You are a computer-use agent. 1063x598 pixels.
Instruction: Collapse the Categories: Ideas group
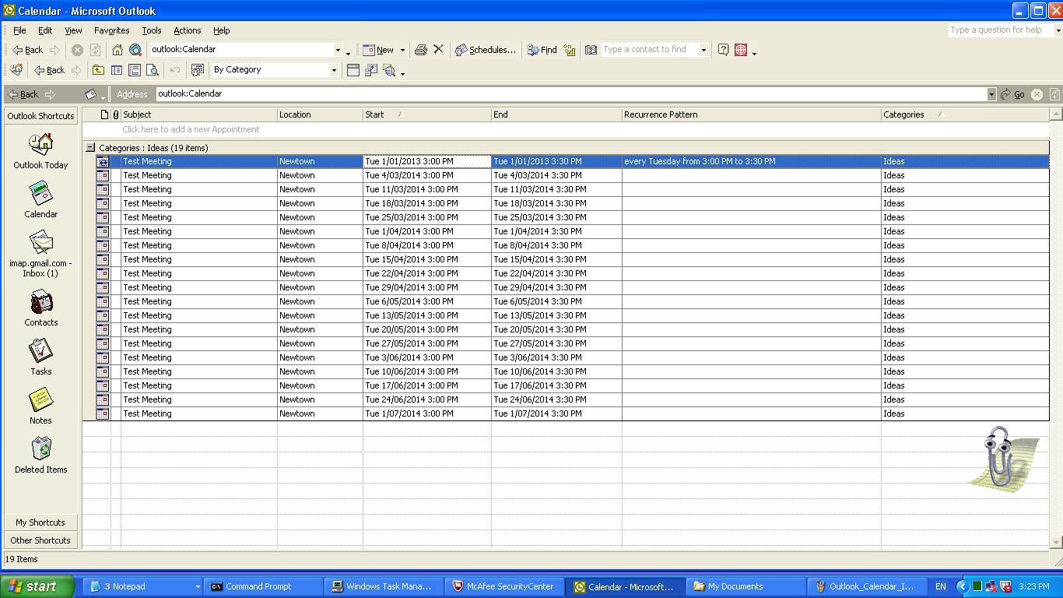pos(90,147)
